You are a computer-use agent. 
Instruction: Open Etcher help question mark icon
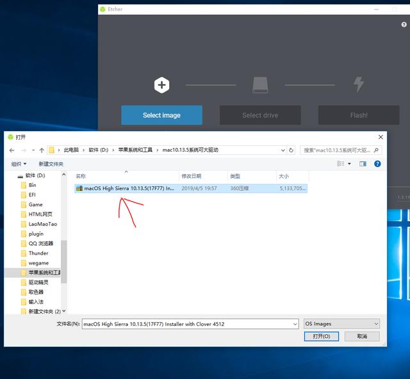coord(404,24)
